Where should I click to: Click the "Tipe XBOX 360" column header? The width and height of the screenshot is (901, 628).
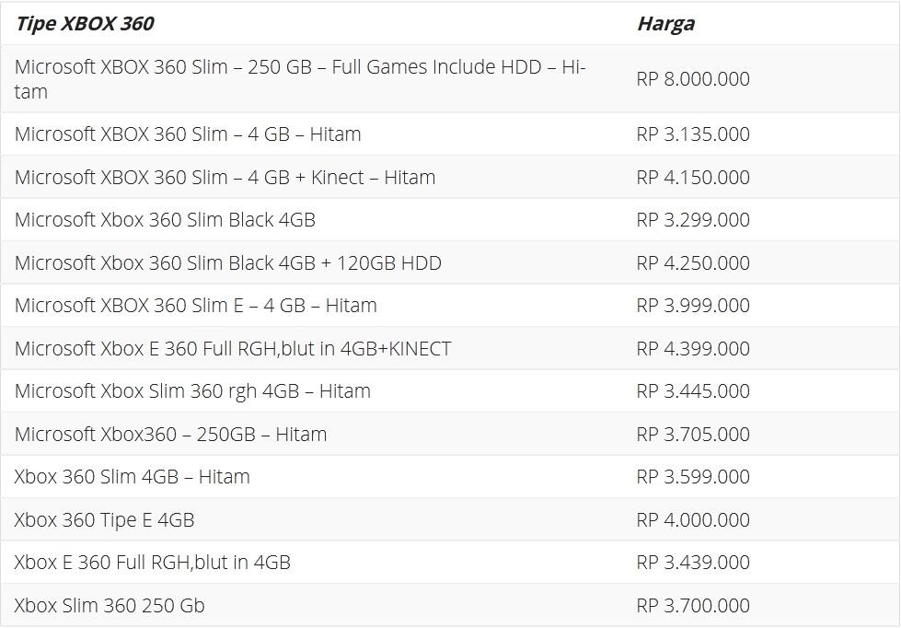point(84,24)
